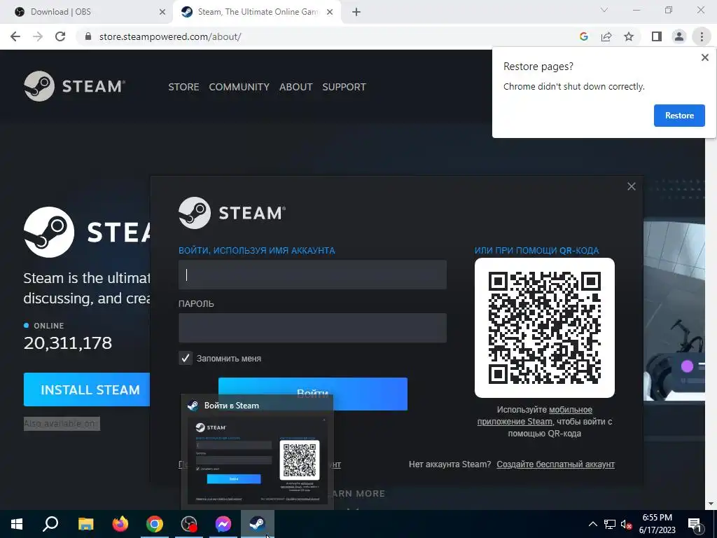
Task: Show hidden system tray icons
Action: click(592, 524)
